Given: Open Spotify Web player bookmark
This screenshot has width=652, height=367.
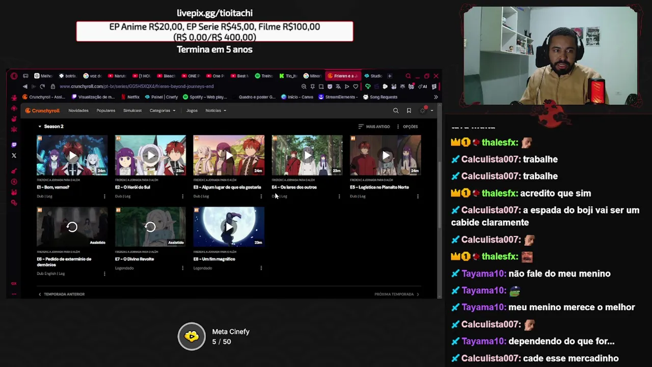Looking at the screenshot, I should click(205, 97).
